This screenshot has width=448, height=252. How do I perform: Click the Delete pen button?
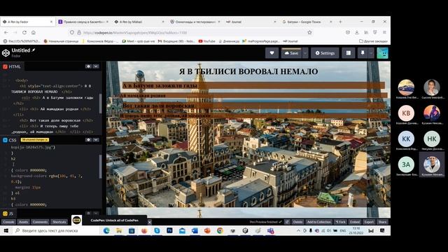coord(297,222)
